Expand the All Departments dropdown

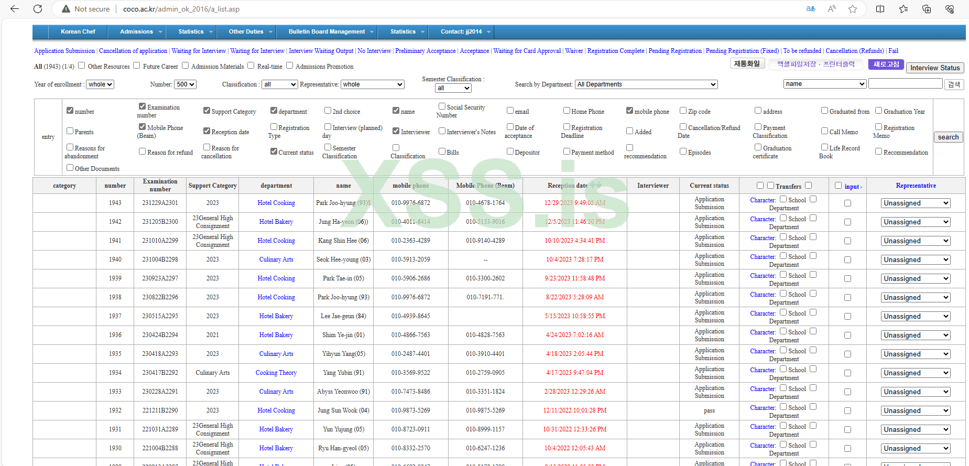[x=646, y=84]
